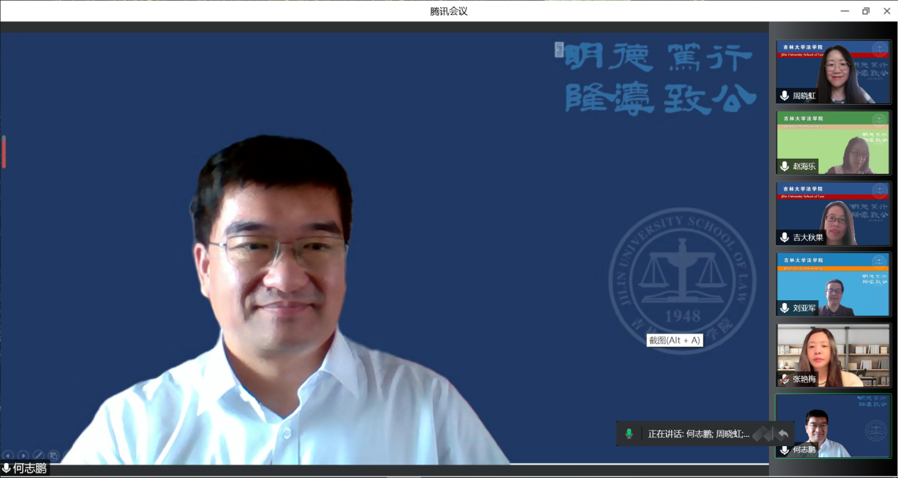Click muted microphone icon beside 张艳梅
Viewport: 898px width, 478px height.
point(785,379)
